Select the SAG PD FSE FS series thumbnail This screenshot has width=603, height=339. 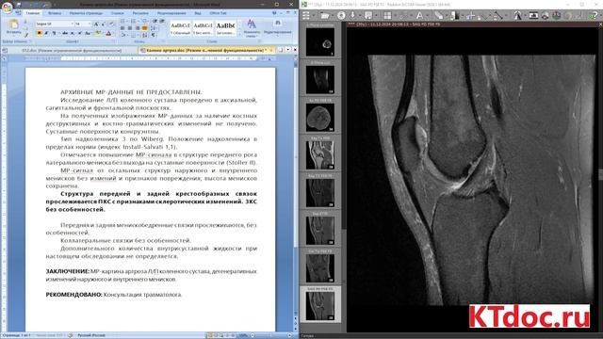click(x=320, y=304)
